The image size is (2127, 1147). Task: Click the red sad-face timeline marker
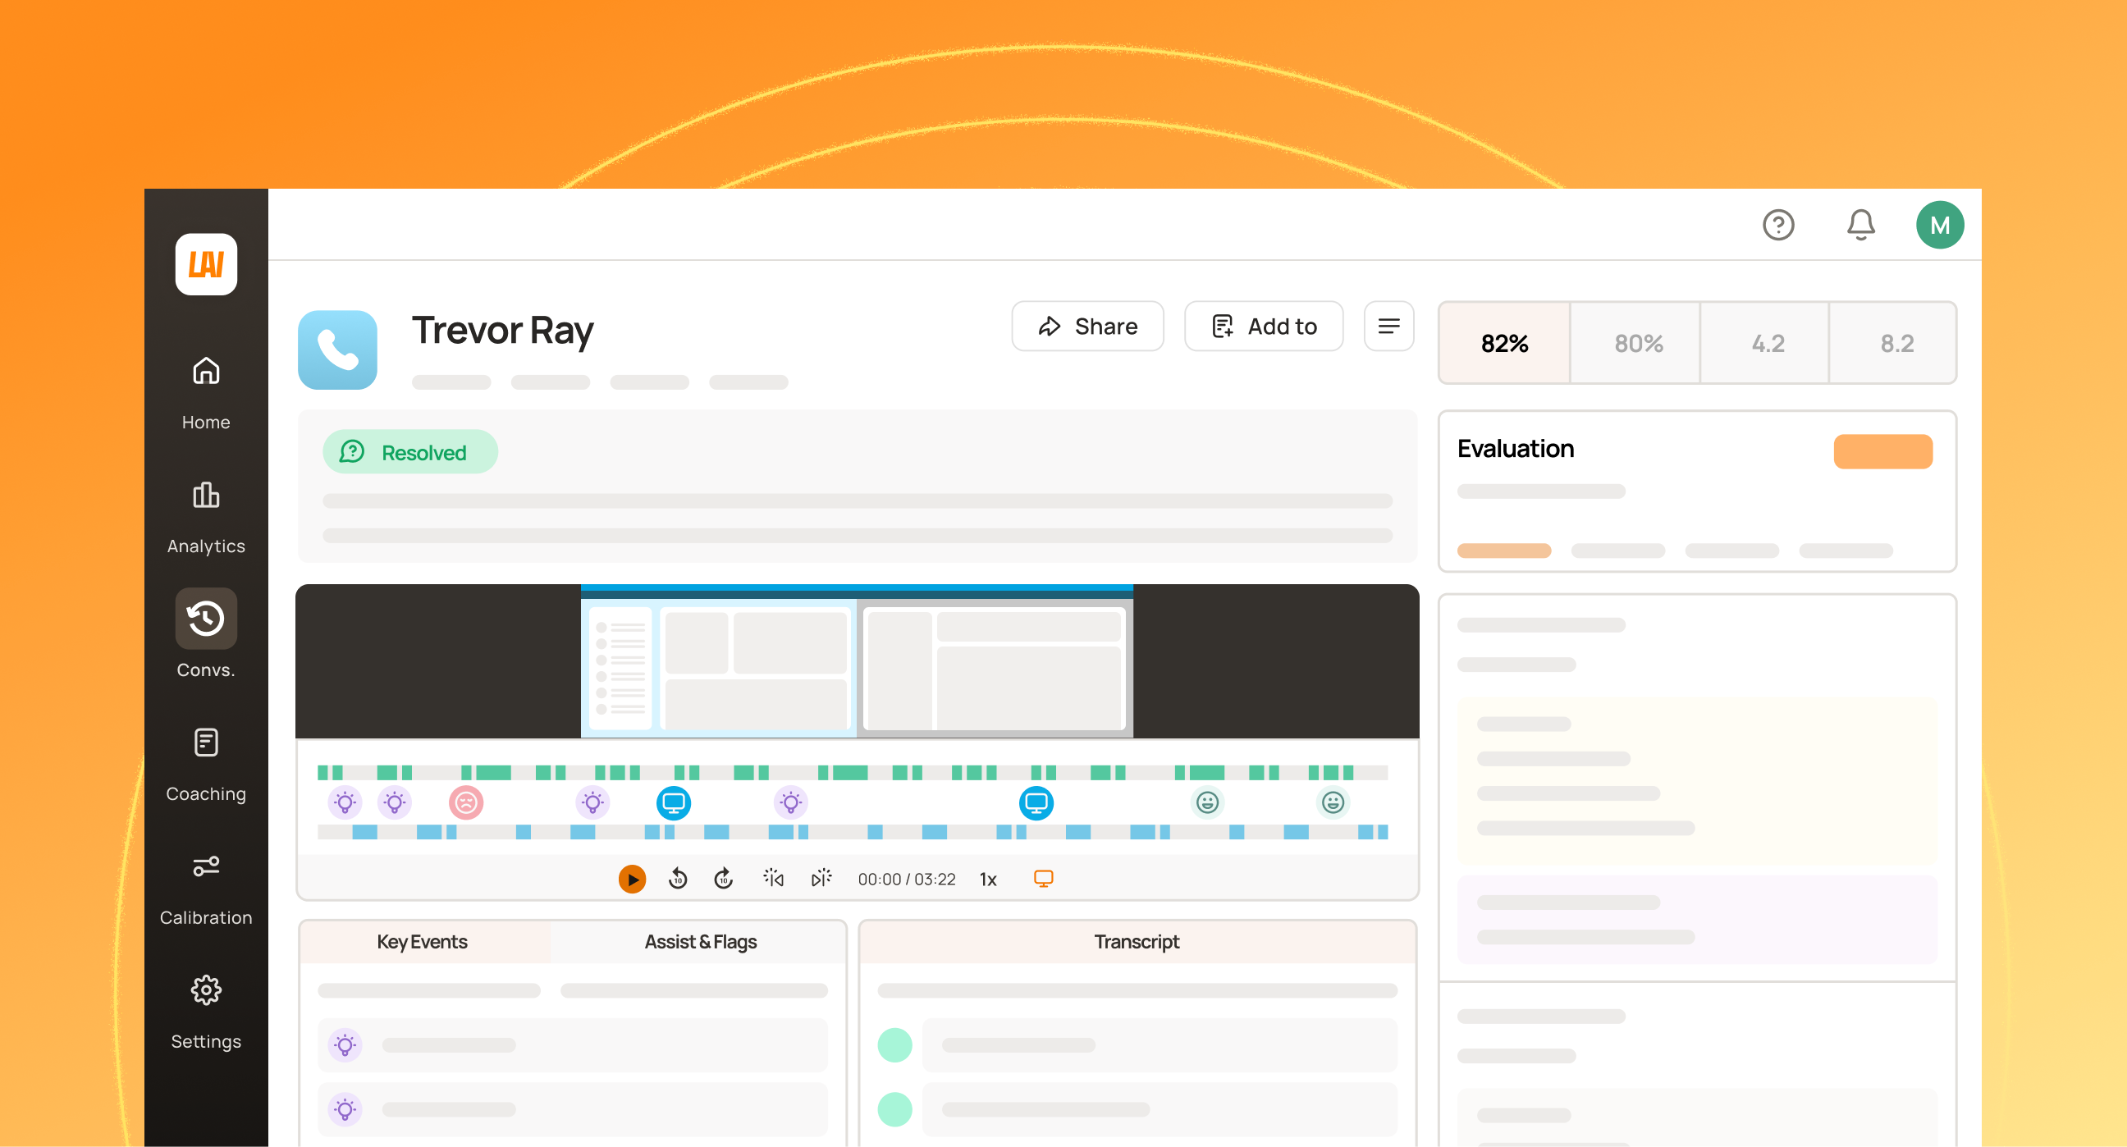pyautogui.click(x=466, y=802)
